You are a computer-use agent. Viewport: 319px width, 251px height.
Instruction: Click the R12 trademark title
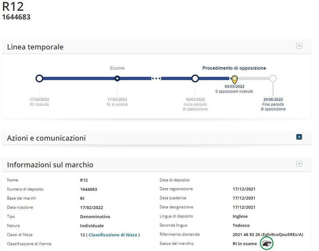point(13,7)
